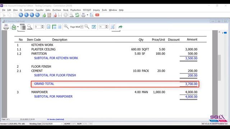This screenshot has width=230, height=129.
Task: Click SUBTOTAL FOR FLOOR FINISH text
Action: (x=55, y=75)
